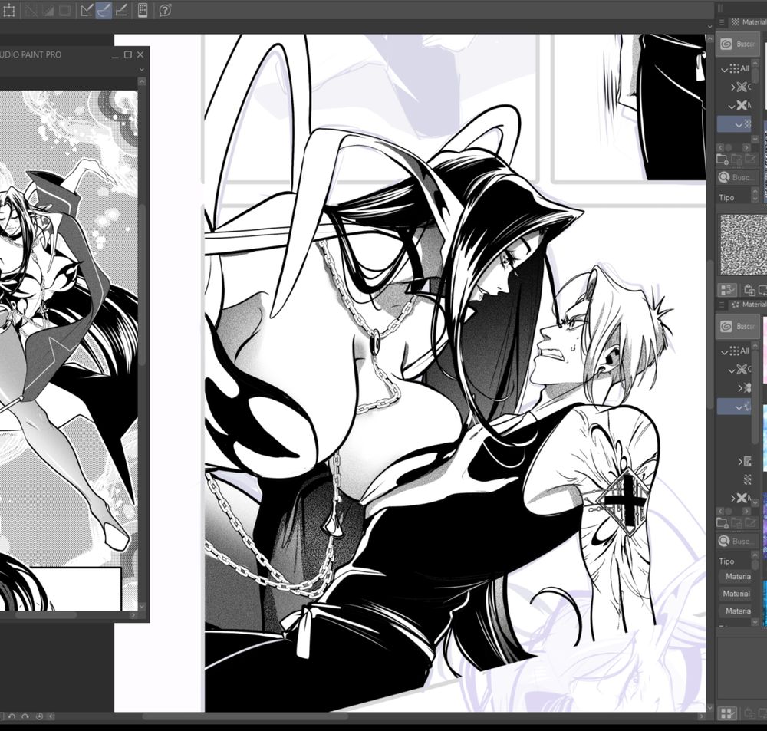
Task: Click the lower Buscar cloud search button
Action: [738, 326]
